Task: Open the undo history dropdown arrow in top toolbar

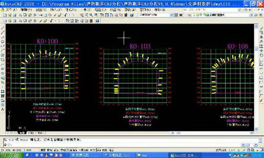Action: click(x=69, y=15)
